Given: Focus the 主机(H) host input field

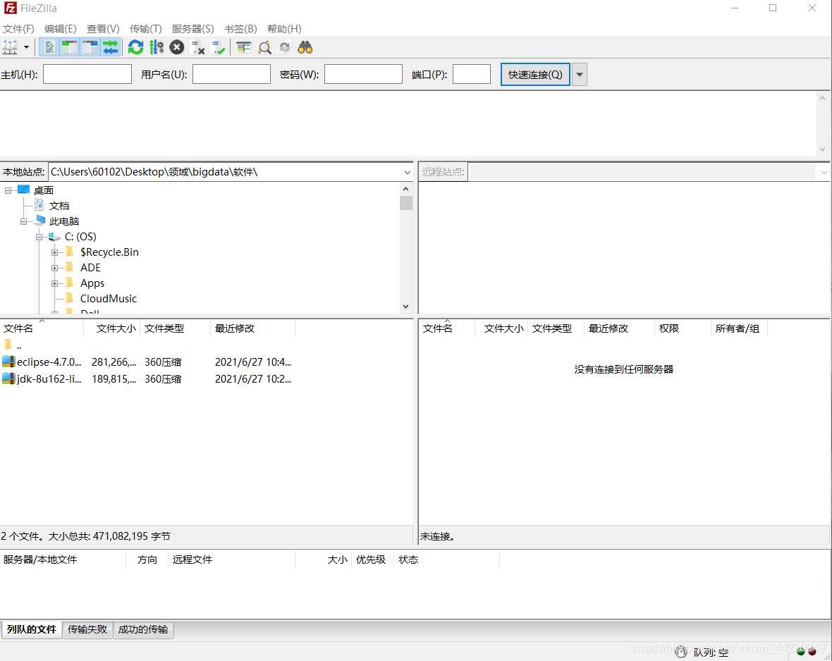Looking at the screenshot, I should click(87, 74).
